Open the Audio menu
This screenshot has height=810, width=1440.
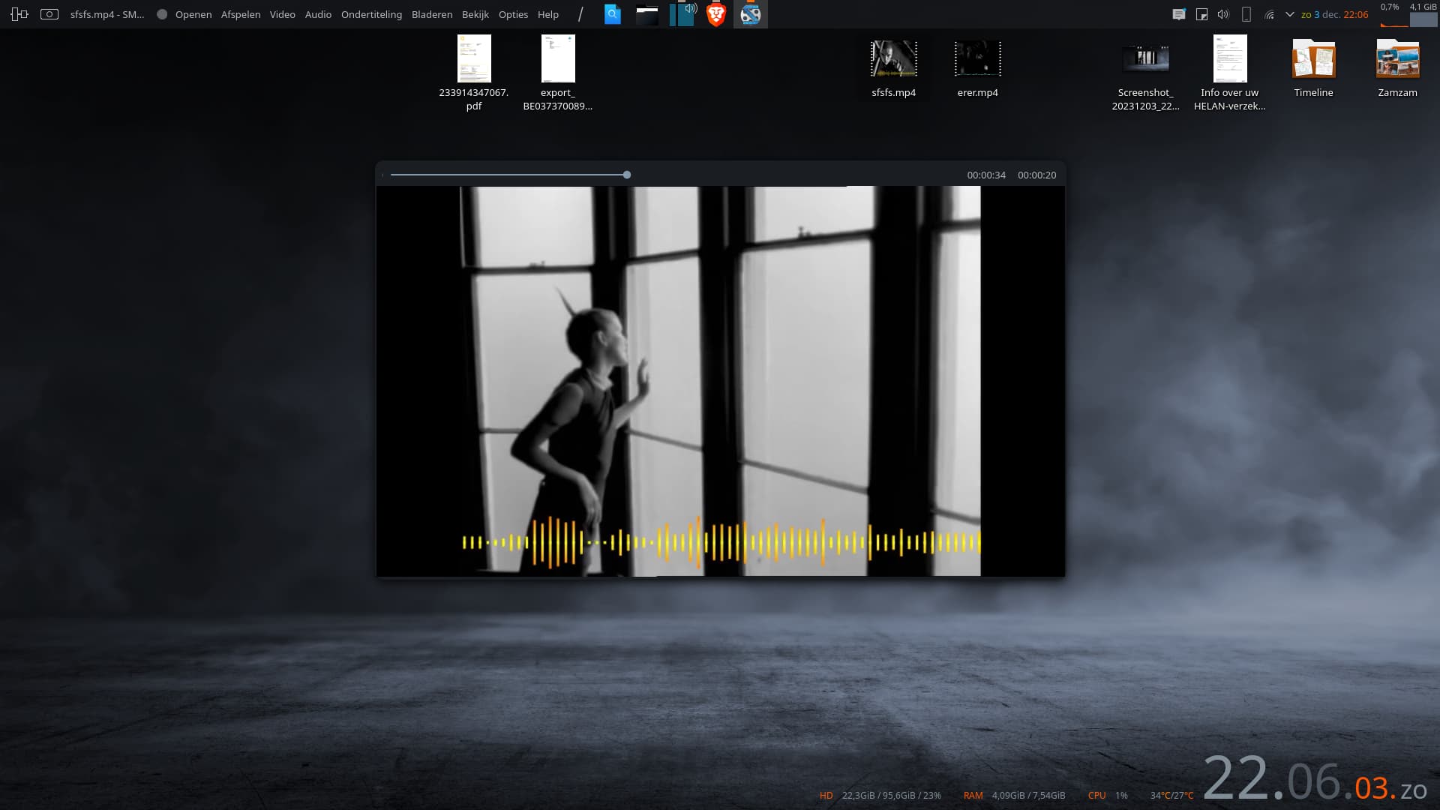tap(318, 14)
